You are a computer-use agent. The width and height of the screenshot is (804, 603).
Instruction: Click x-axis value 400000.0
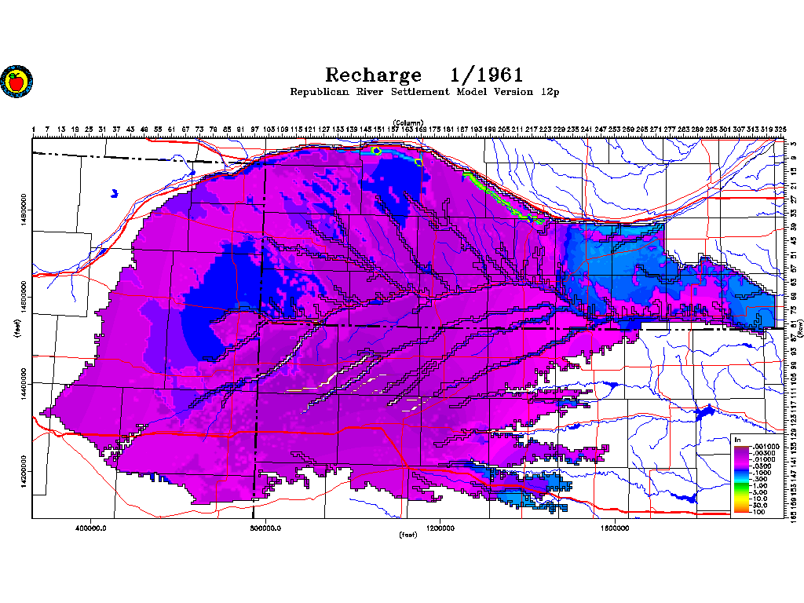point(91,528)
